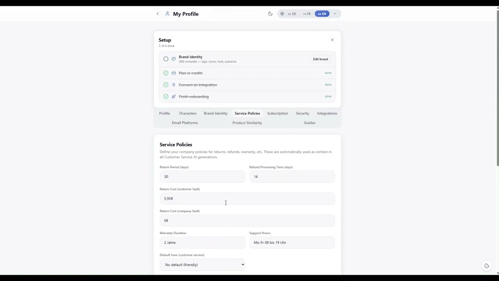Click the rocket icon for Finish onboarding
This screenshot has height=281, width=499.
pyautogui.click(x=173, y=96)
